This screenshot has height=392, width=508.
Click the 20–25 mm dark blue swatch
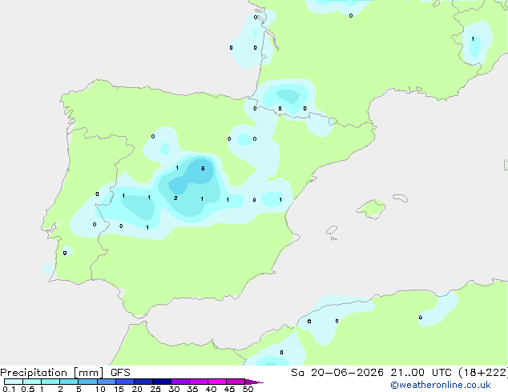pyautogui.click(x=143, y=382)
